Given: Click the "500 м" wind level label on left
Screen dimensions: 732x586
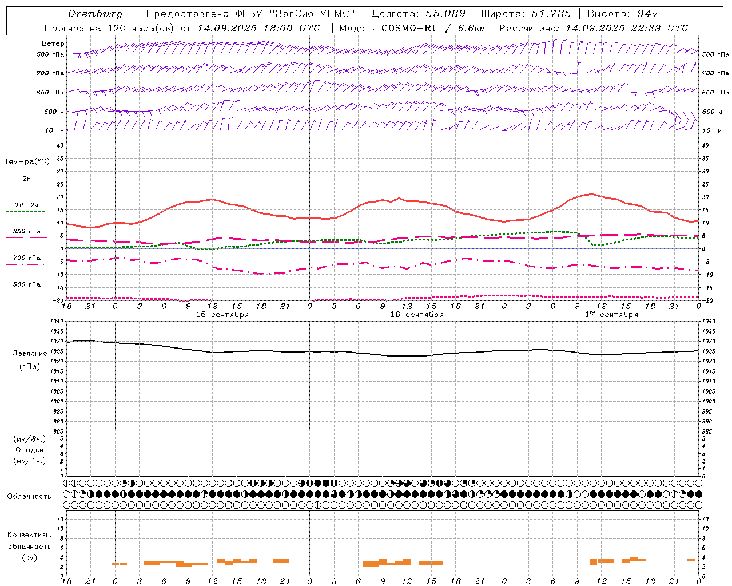Looking at the screenshot, I should (55, 112).
